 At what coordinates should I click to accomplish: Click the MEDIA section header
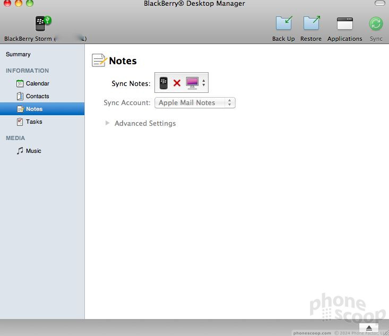click(15, 138)
